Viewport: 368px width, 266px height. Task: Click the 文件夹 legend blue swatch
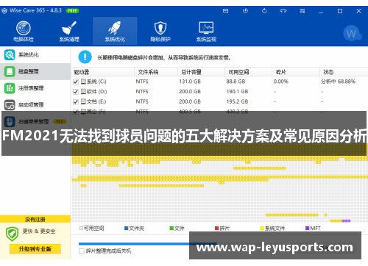click(x=127, y=229)
